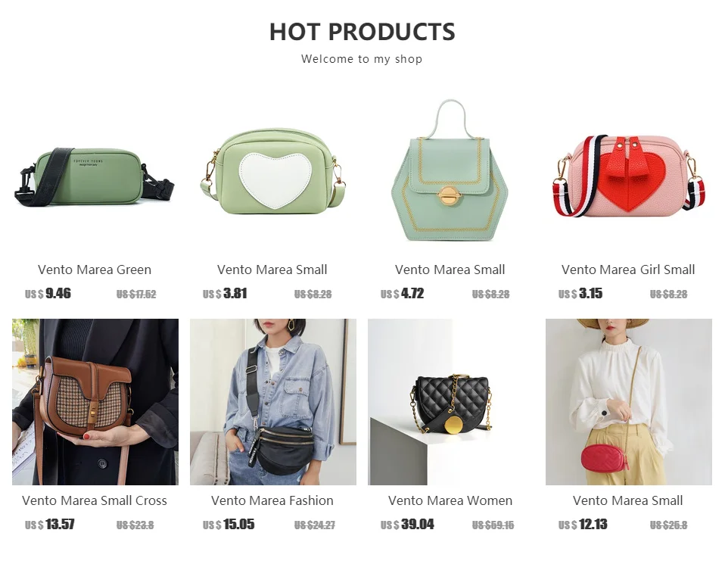Image resolution: width=725 pixels, height=561 pixels.
Task: Click the crossed-out US $24.27 original price
Action: tap(315, 525)
